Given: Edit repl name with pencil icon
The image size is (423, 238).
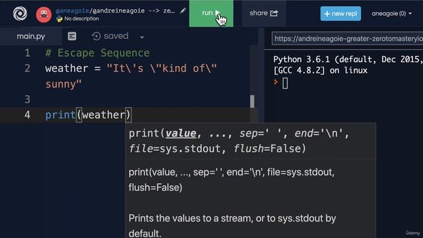Looking at the screenshot, I should pos(183,11).
